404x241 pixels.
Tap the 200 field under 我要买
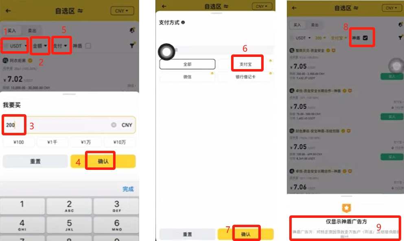[69, 125]
